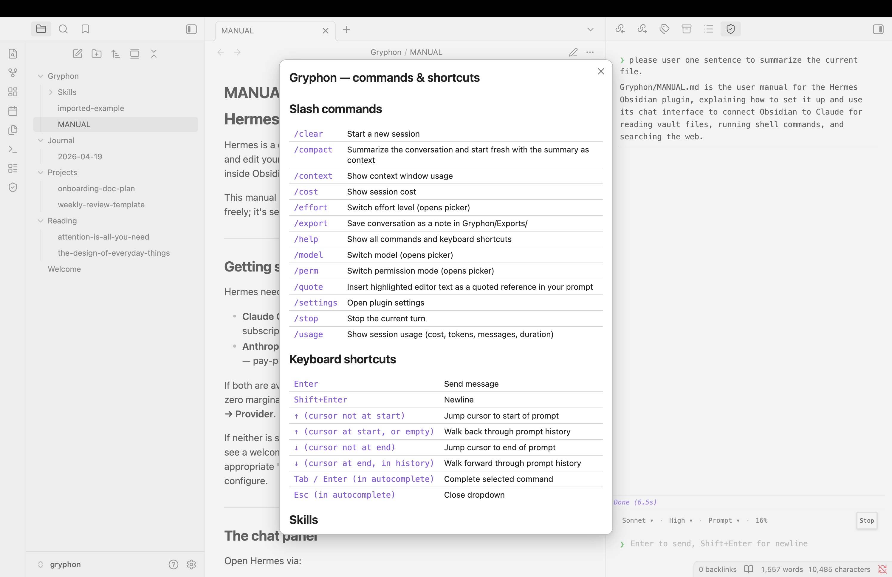This screenshot has height=577, width=892.
Task: Click the shield icon in left ribbon
Action: (x=13, y=187)
